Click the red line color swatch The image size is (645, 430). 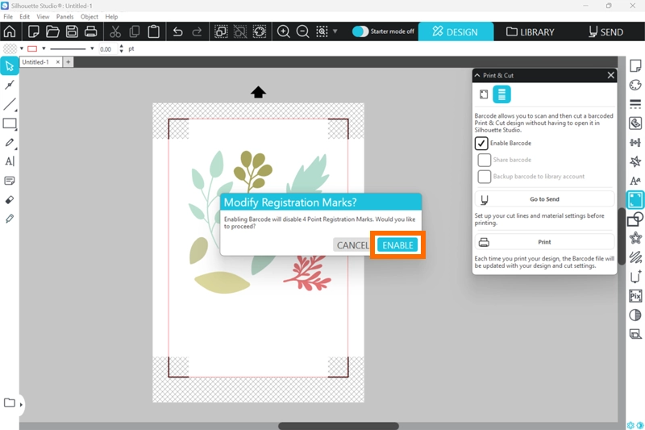(x=32, y=48)
